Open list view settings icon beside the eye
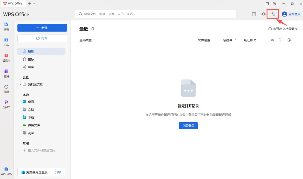Viewport: 303px width, 179px height. click(x=280, y=40)
